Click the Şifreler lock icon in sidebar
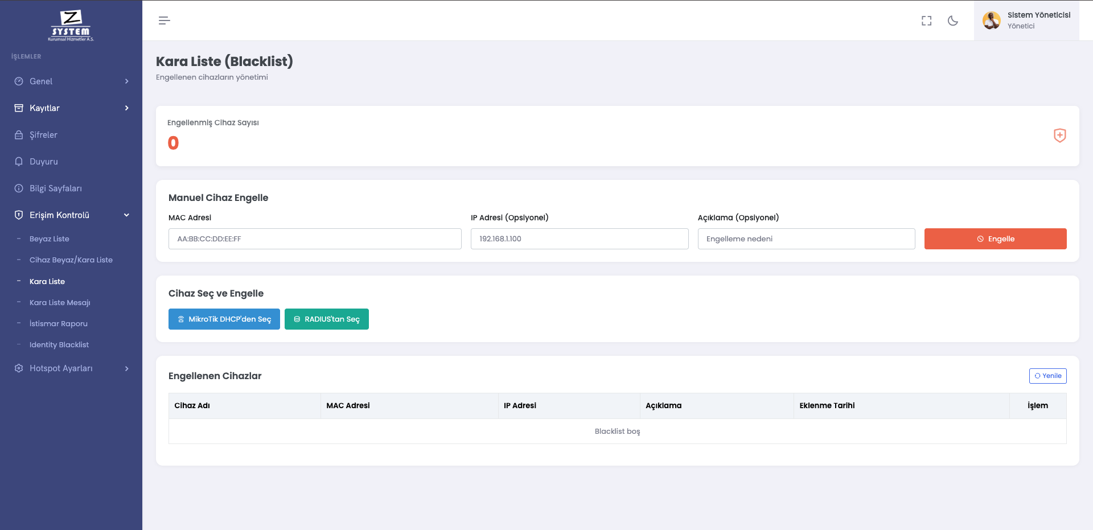 point(19,135)
